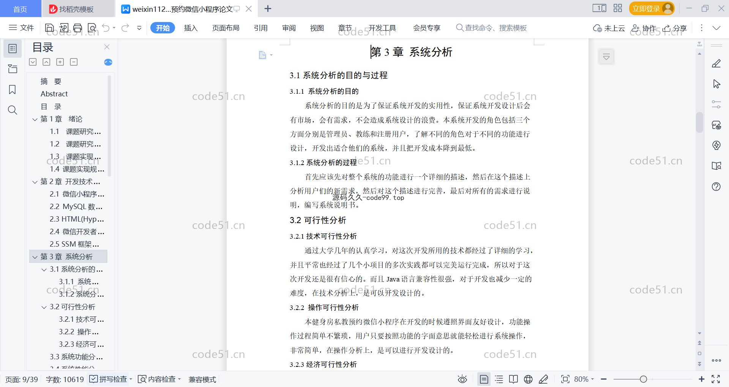This screenshot has height=387, width=729.
Task: Toggle 拼写检查 spelling check
Action: [x=109, y=379]
